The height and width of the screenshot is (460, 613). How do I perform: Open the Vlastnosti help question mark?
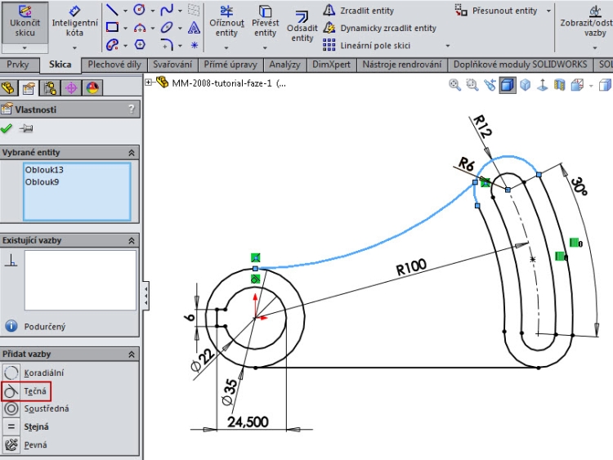click(x=132, y=109)
